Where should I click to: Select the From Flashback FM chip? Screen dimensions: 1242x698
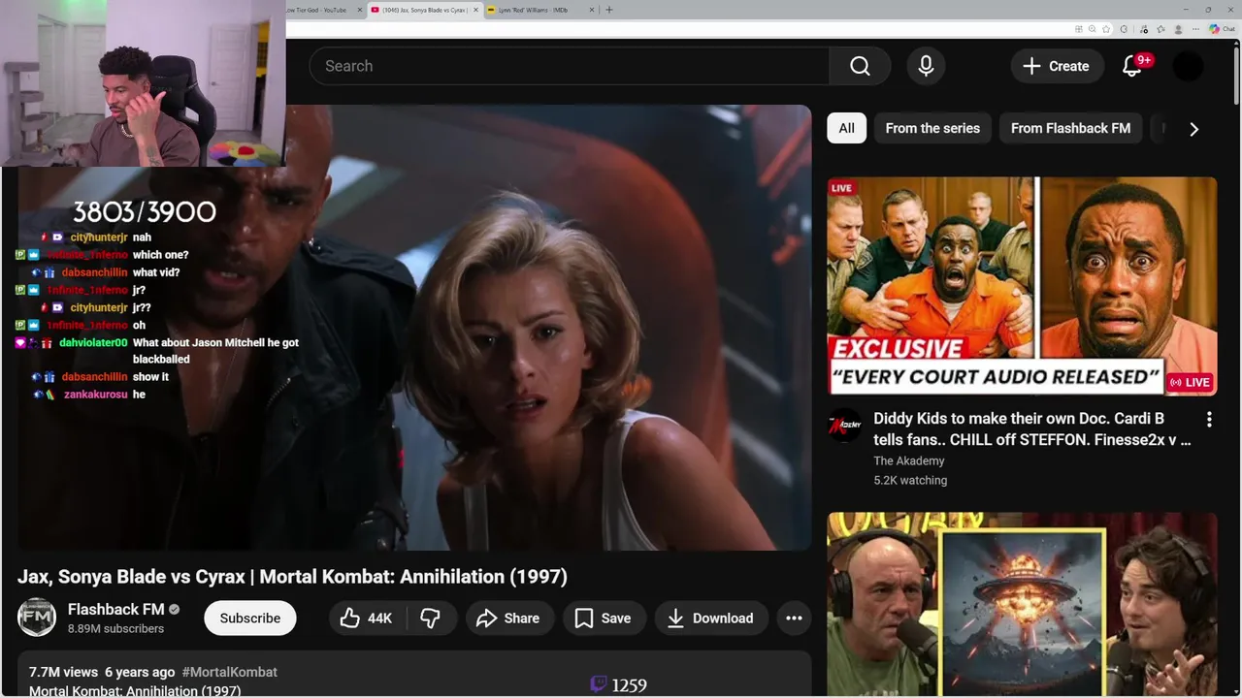(x=1070, y=128)
